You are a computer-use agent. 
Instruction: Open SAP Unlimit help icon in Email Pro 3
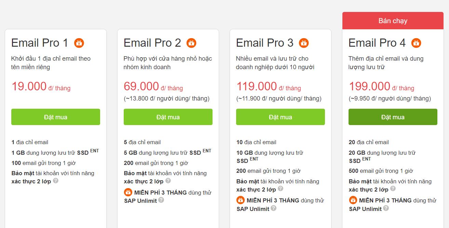[274, 208]
